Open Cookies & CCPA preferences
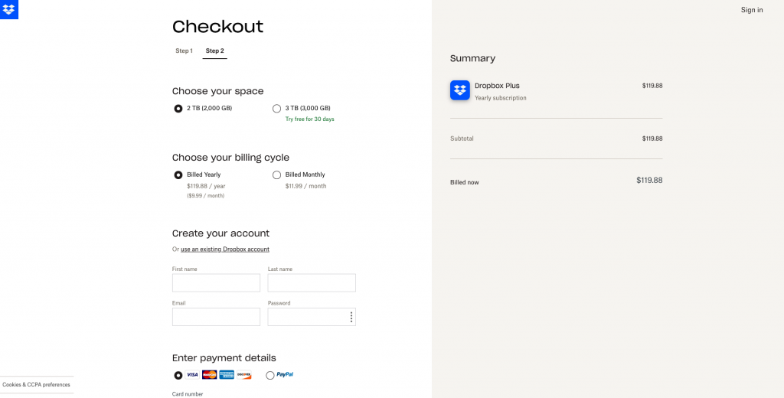This screenshot has width=784, height=398. pyautogui.click(x=36, y=385)
